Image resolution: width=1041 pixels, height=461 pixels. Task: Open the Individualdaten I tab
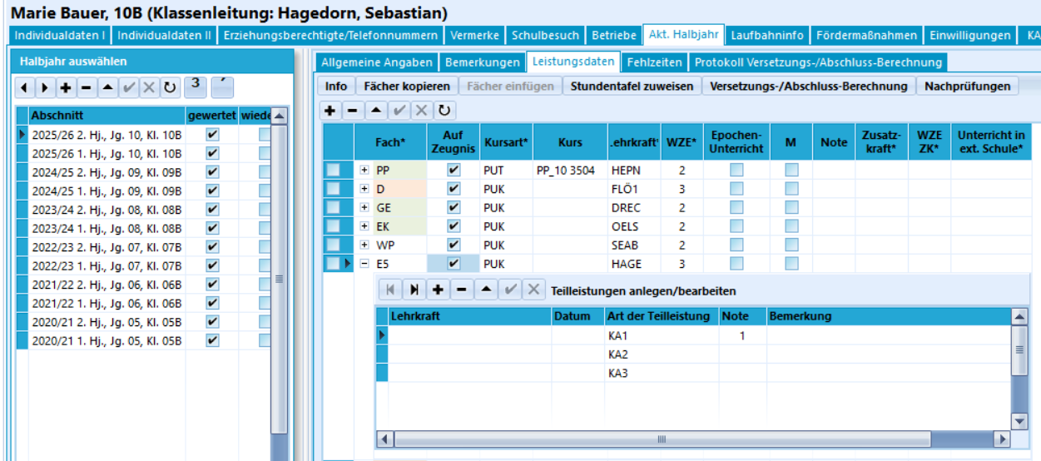point(59,36)
